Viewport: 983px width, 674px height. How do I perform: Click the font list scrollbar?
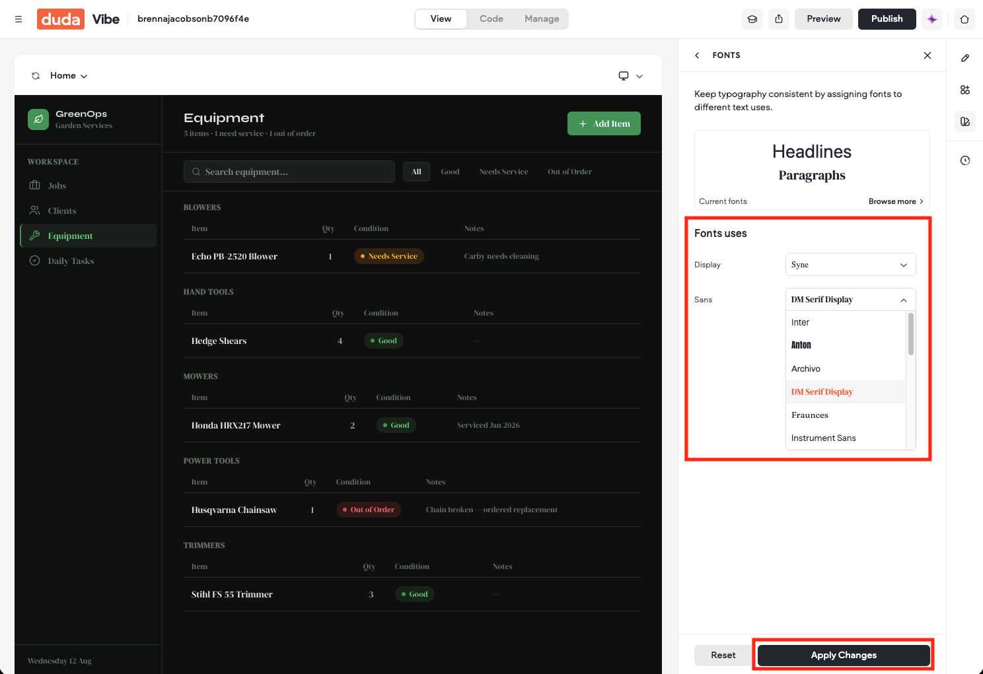(911, 334)
